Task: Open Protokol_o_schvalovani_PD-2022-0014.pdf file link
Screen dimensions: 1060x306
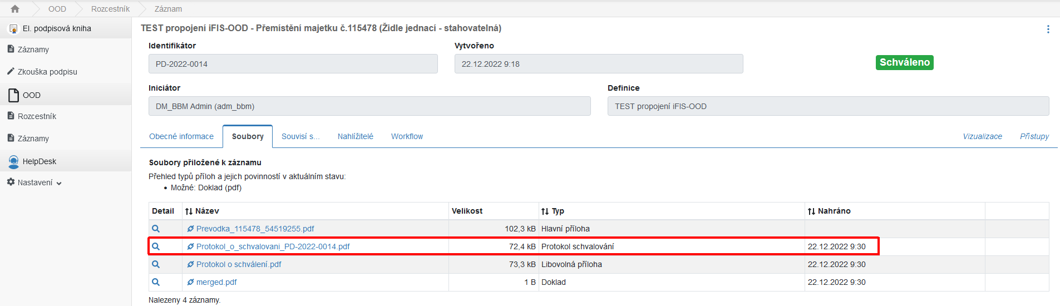Action: pyautogui.click(x=273, y=246)
